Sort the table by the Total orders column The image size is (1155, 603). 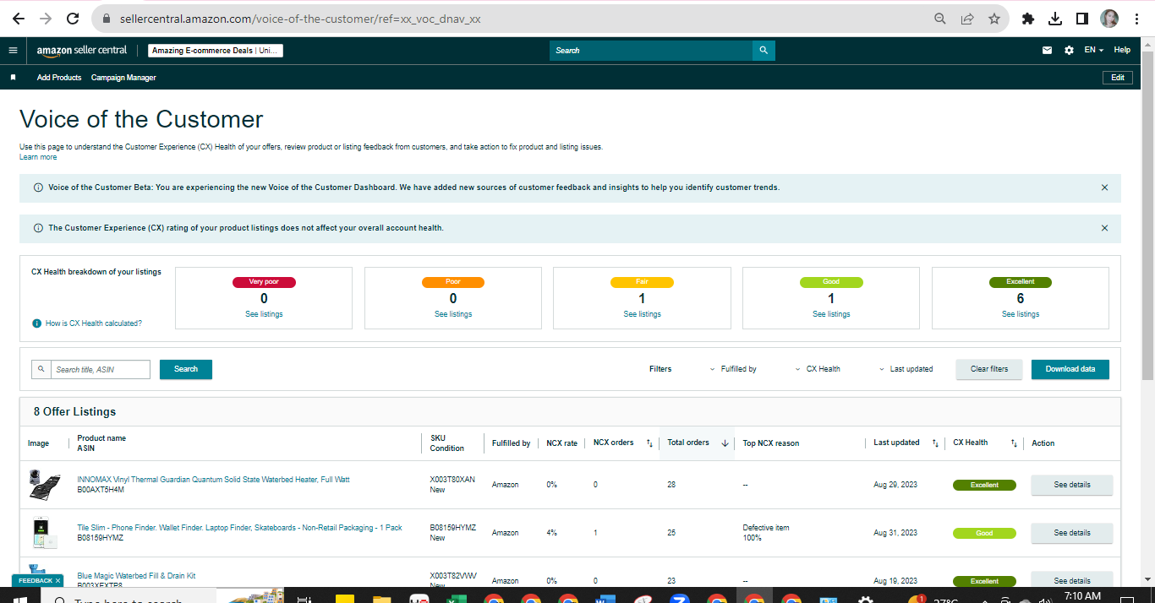tap(697, 443)
